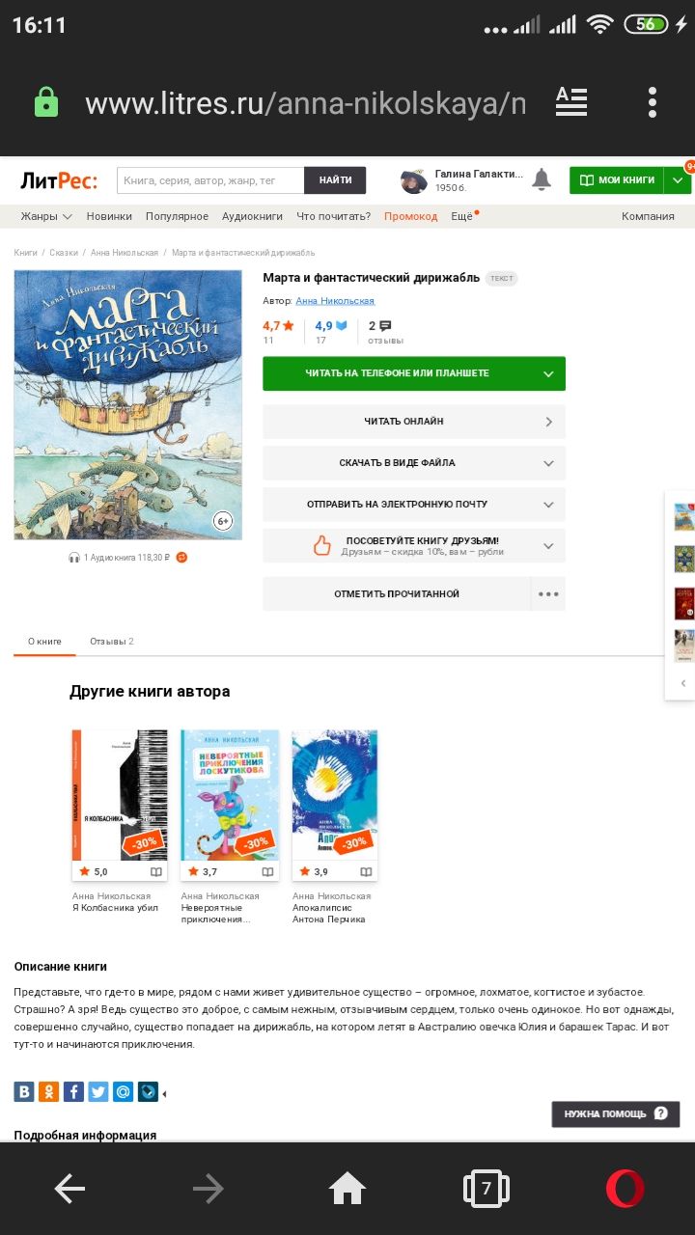Open Opera reader mode icon
The height and width of the screenshot is (1235, 695).
(x=571, y=102)
